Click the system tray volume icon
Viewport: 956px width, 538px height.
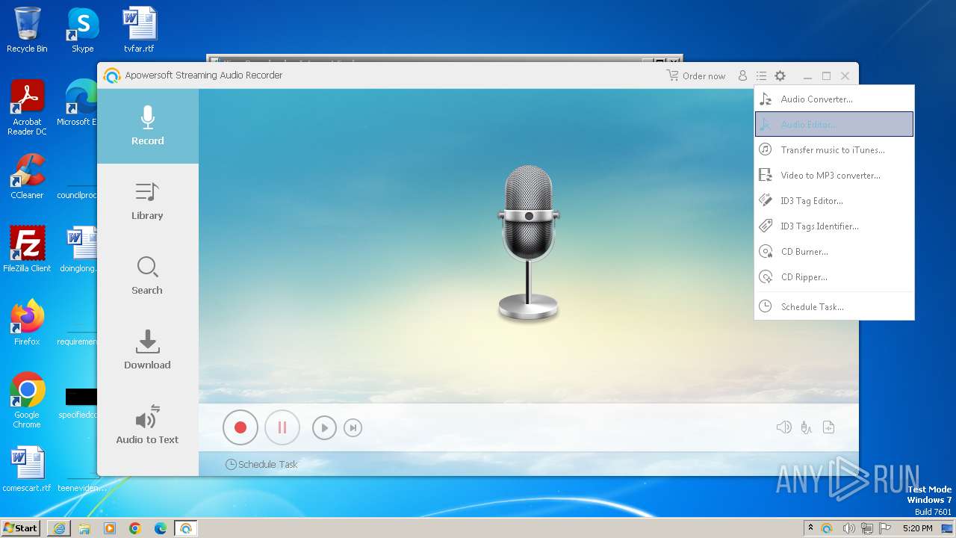pos(848,528)
